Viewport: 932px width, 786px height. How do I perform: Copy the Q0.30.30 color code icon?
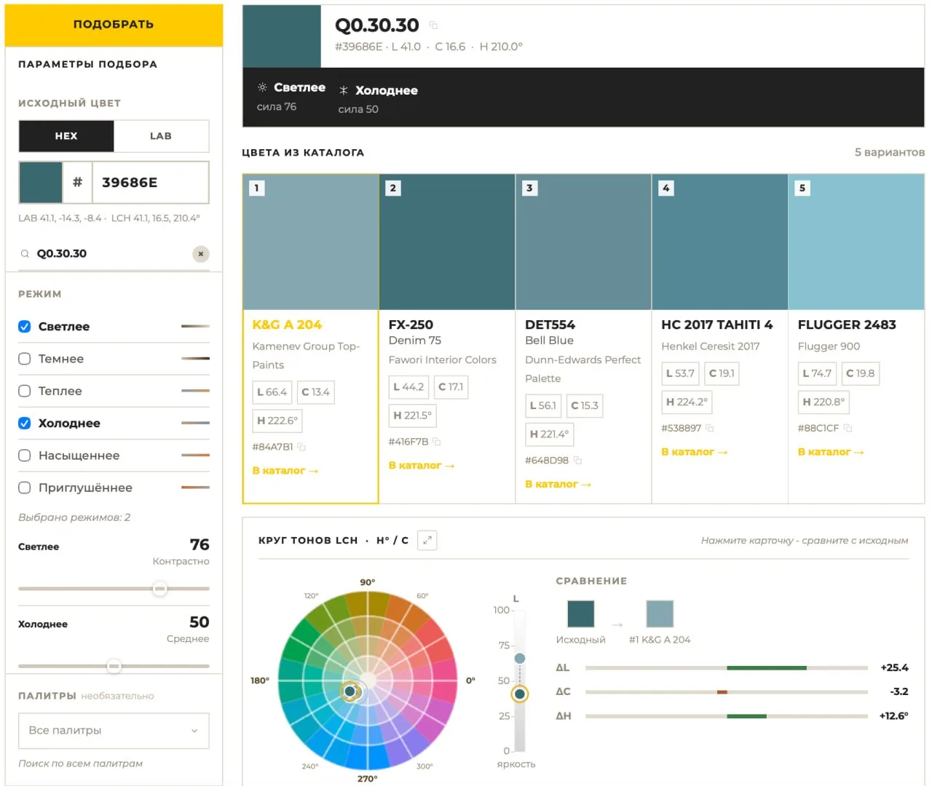[433, 25]
